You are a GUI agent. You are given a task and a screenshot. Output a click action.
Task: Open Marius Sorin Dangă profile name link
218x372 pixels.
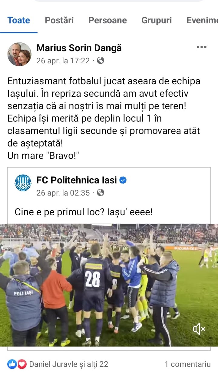click(x=79, y=48)
